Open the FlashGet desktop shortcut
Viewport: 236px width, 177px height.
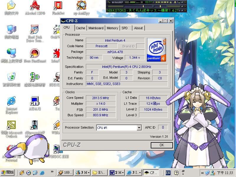tap(58, 6)
